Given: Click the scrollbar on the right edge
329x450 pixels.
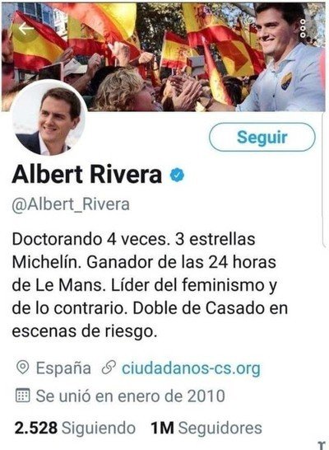Looking at the screenshot, I should pos(325,180).
